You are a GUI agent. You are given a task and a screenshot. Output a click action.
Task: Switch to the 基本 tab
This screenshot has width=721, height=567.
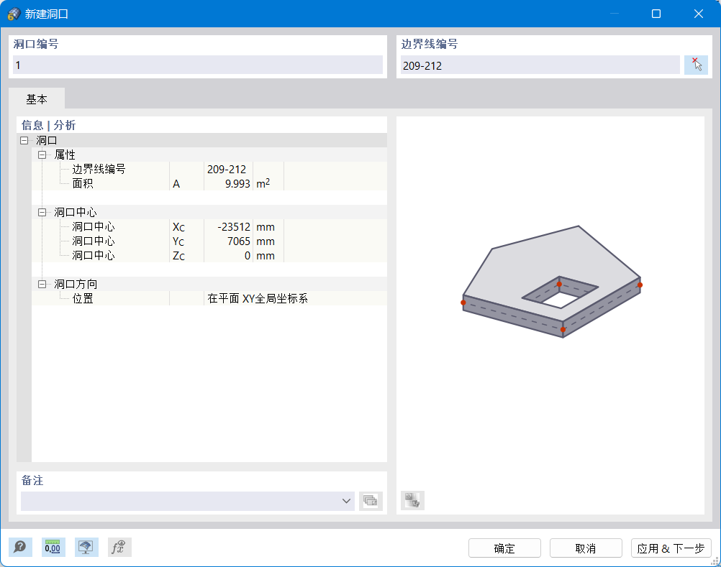coord(37,98)
